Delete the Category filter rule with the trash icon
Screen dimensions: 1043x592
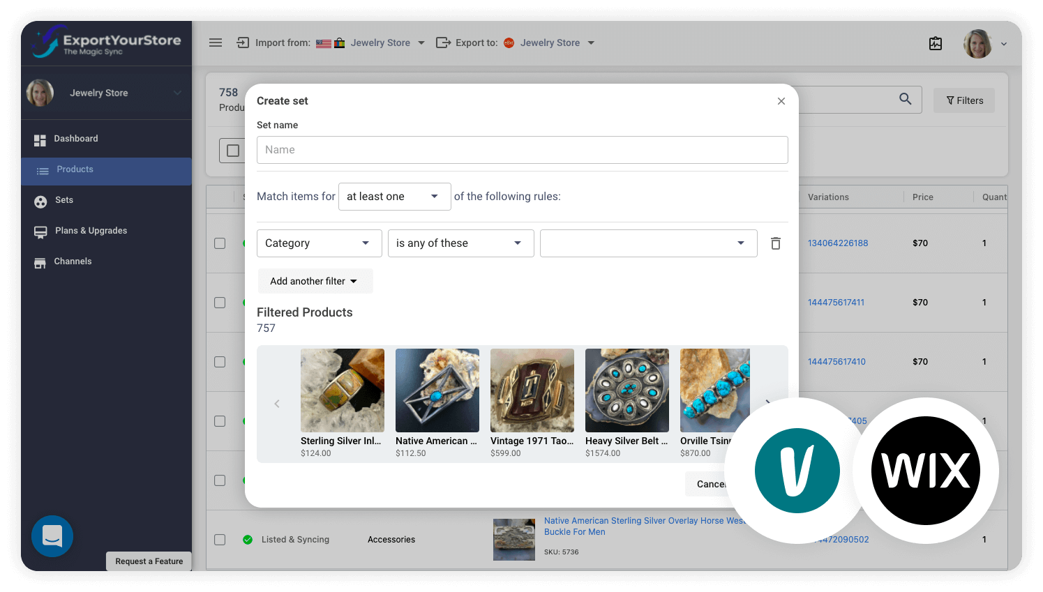(775, 243)
